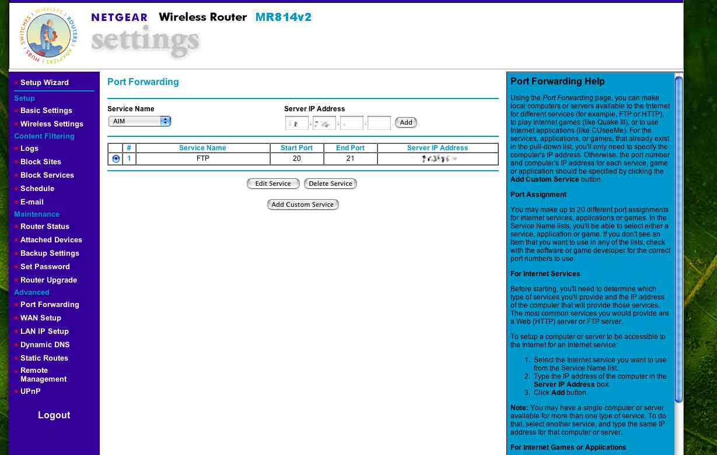Open Remote Management settings
717x455 pixels.
click(x=44, y=375)
